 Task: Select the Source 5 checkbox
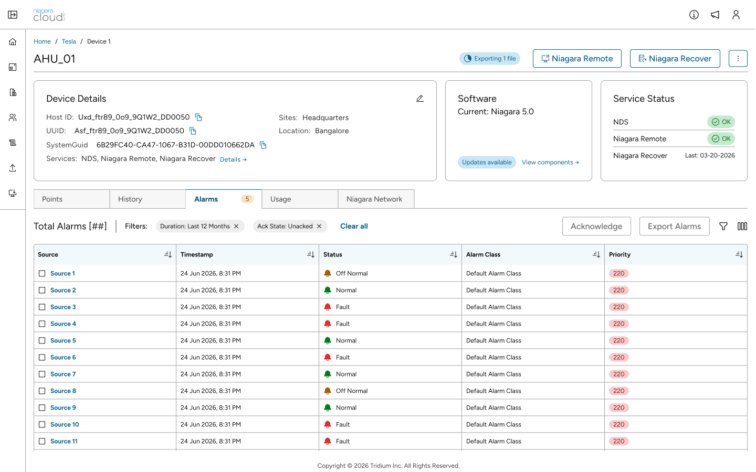tap(42, 341)
